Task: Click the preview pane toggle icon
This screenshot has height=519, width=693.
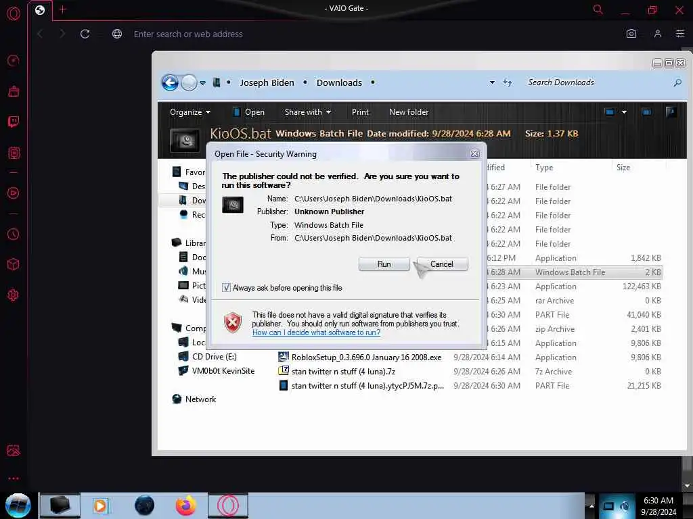Action: click(x=646, y=112)
